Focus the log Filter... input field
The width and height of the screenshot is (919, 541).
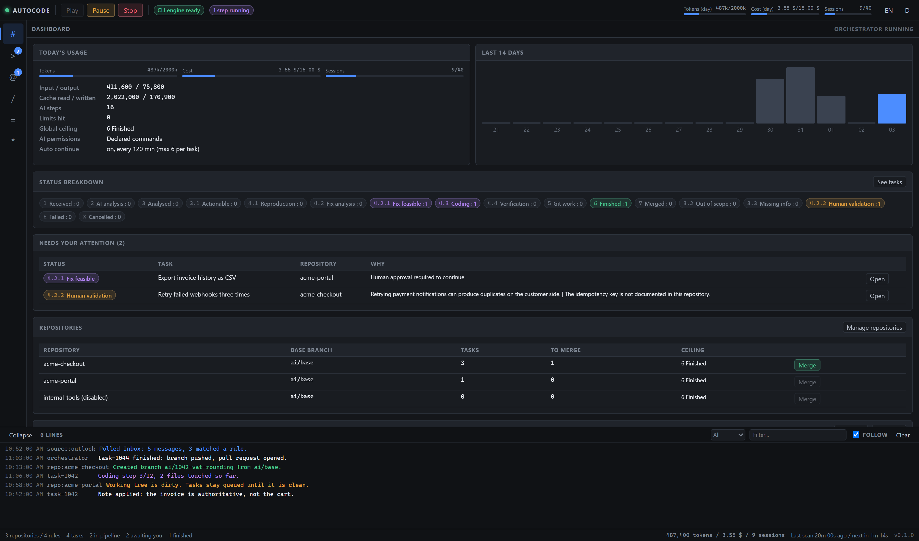797,435
